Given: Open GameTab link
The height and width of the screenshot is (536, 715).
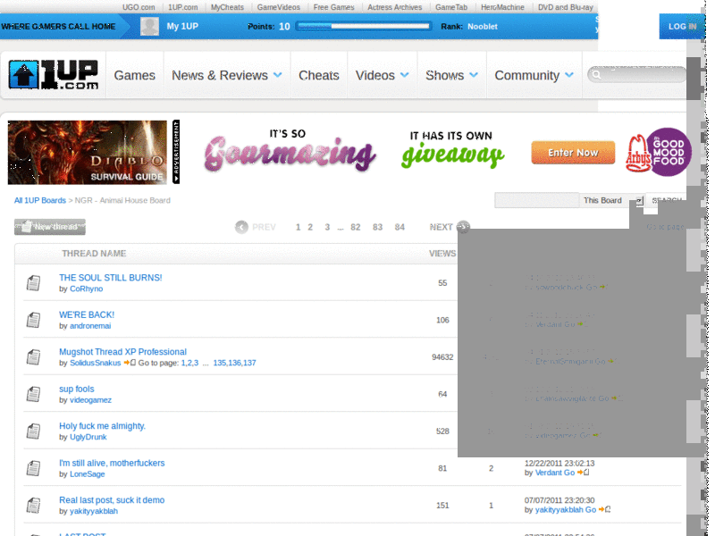Looking at the screenshot, I should (x=451, y=7).
